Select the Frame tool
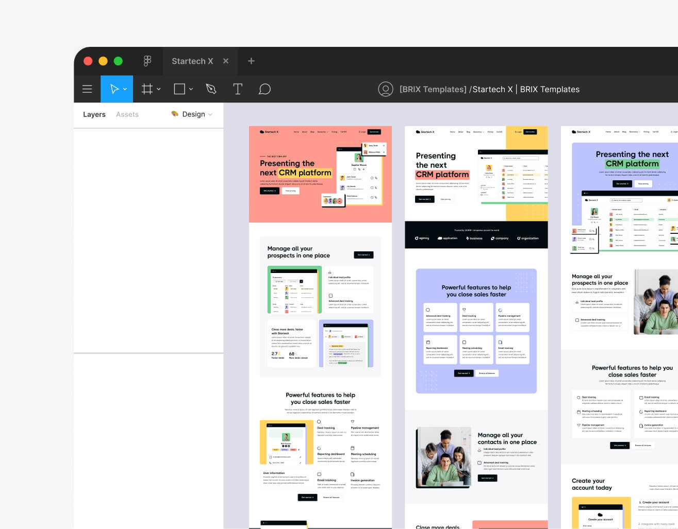This screenshot has height=529, width=678. click(147, 89)
